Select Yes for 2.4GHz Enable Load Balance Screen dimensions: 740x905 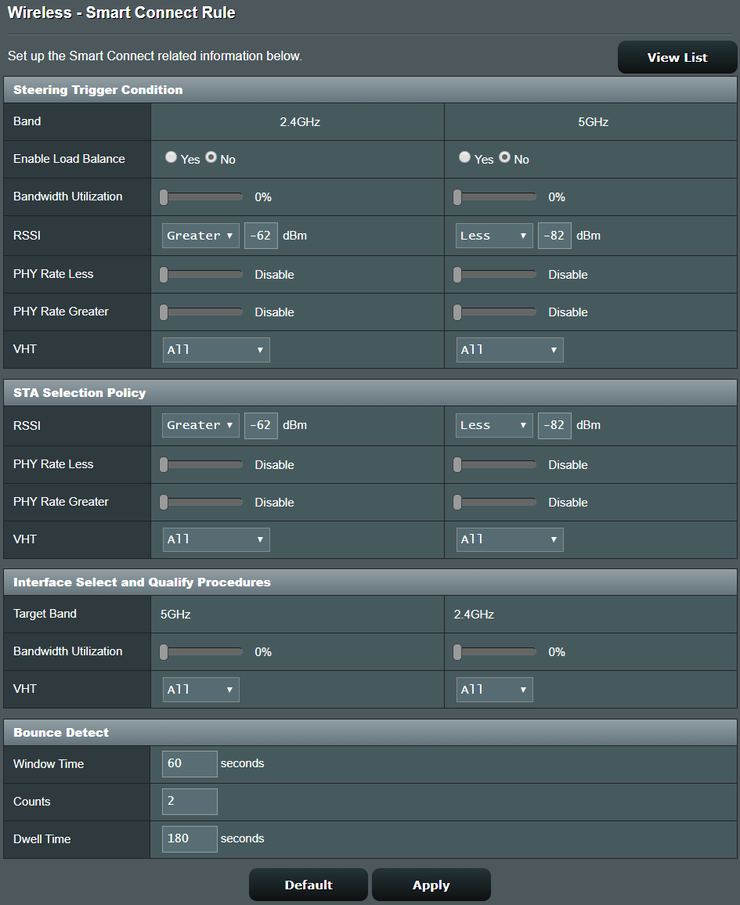click(171, 158)
